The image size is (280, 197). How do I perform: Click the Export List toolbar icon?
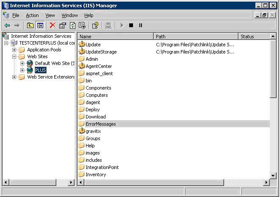pos(82,25)
